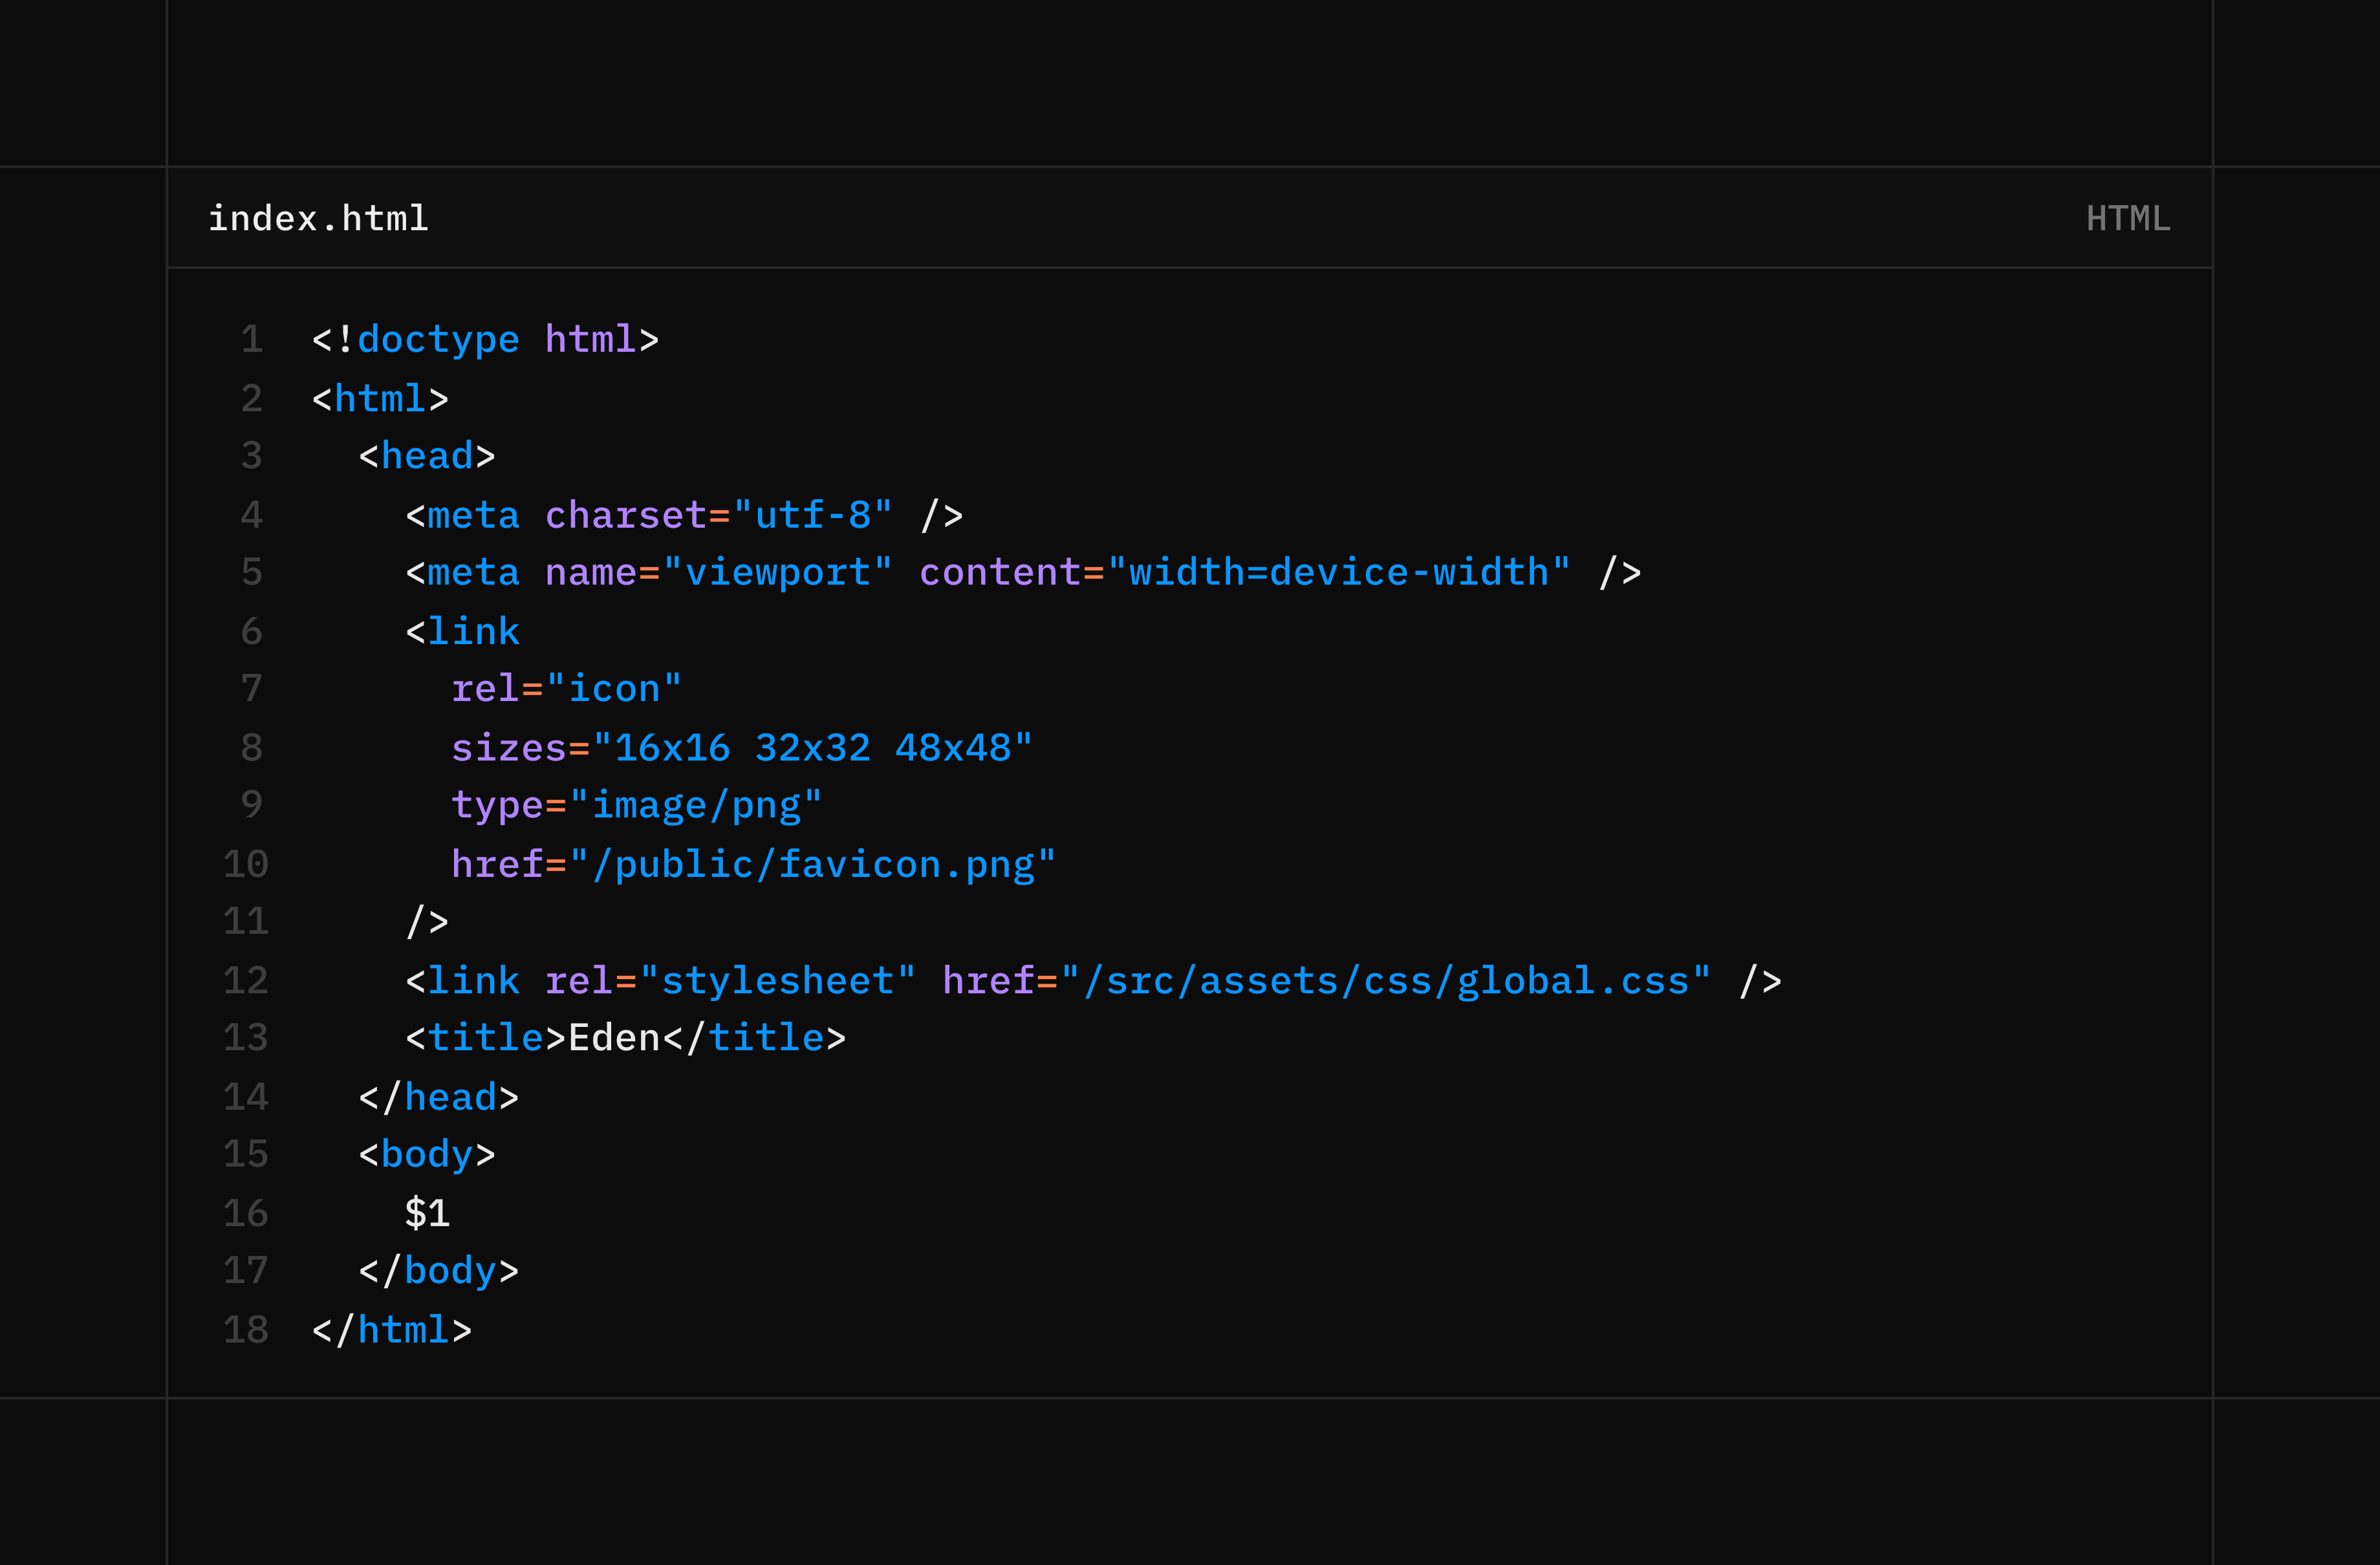Click the index.html filename label
The width and height of the screenshot is (2380, 1565).
point(318,218)
